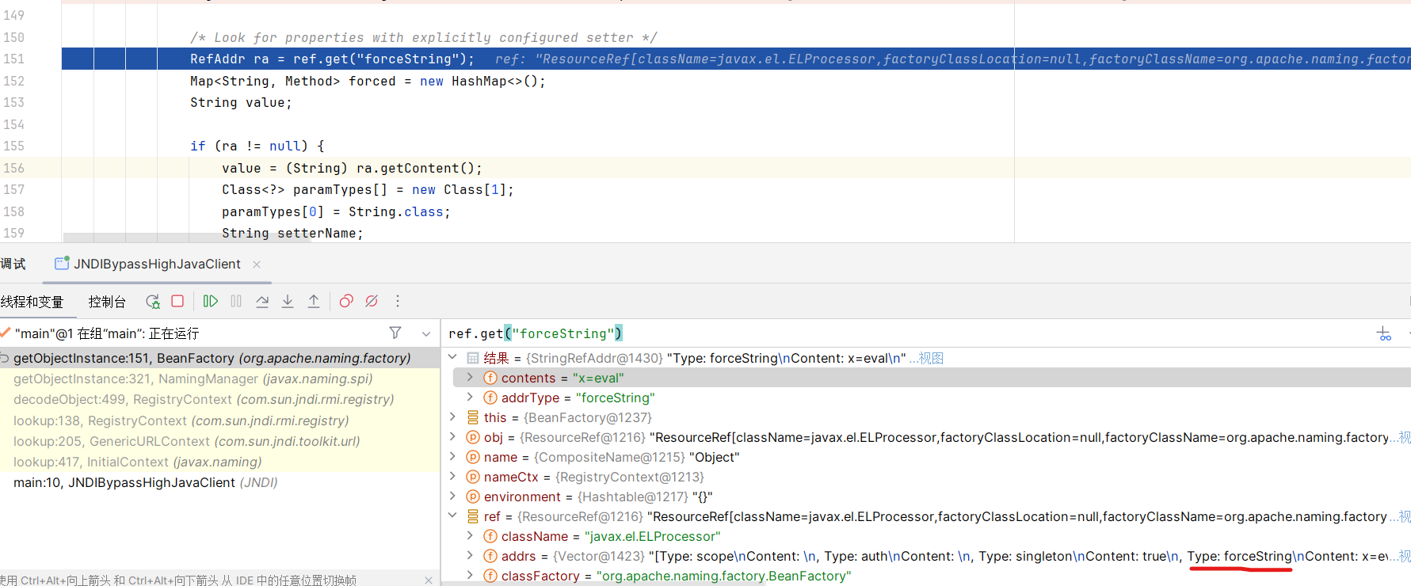Click the code 'Map<String, Method> forced = new HashMap<>();'
Viewport: 1411px width, 586px height.
click(x=368, y=81)
